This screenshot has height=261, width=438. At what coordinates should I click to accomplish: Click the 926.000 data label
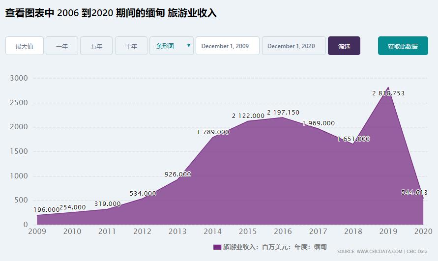178,174
